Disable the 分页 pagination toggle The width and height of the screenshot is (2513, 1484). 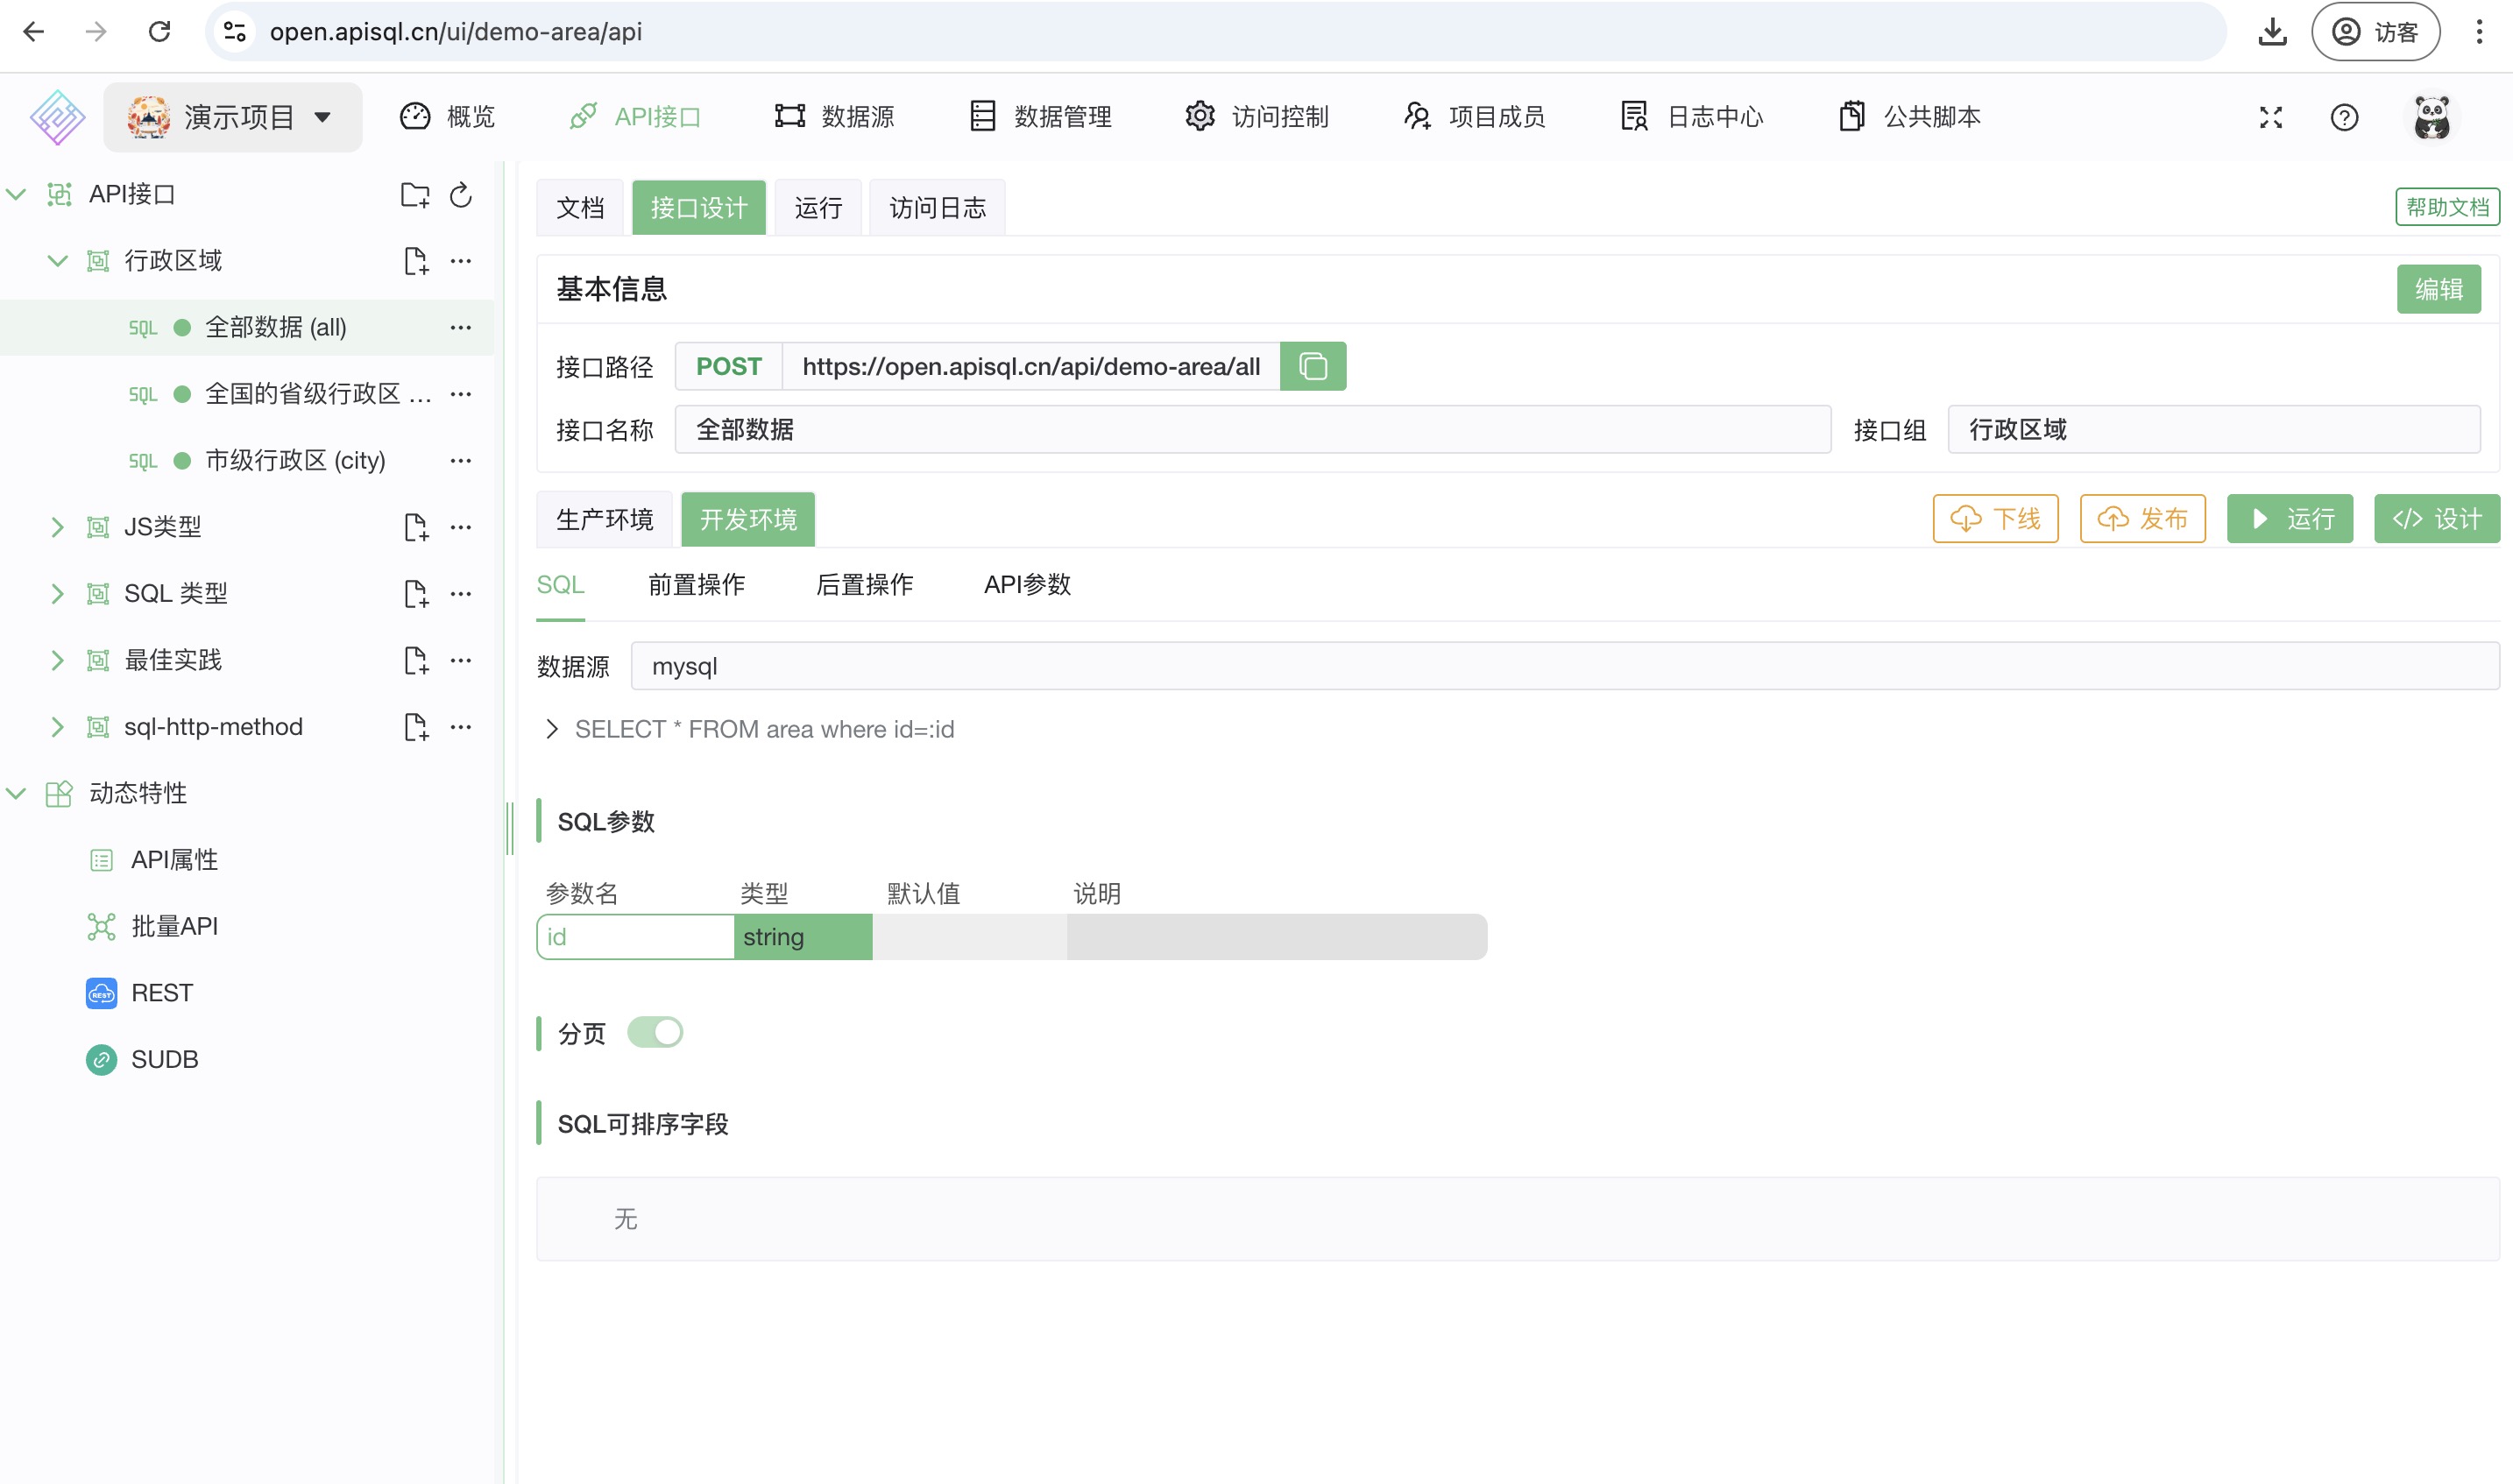coord(655,1032)
